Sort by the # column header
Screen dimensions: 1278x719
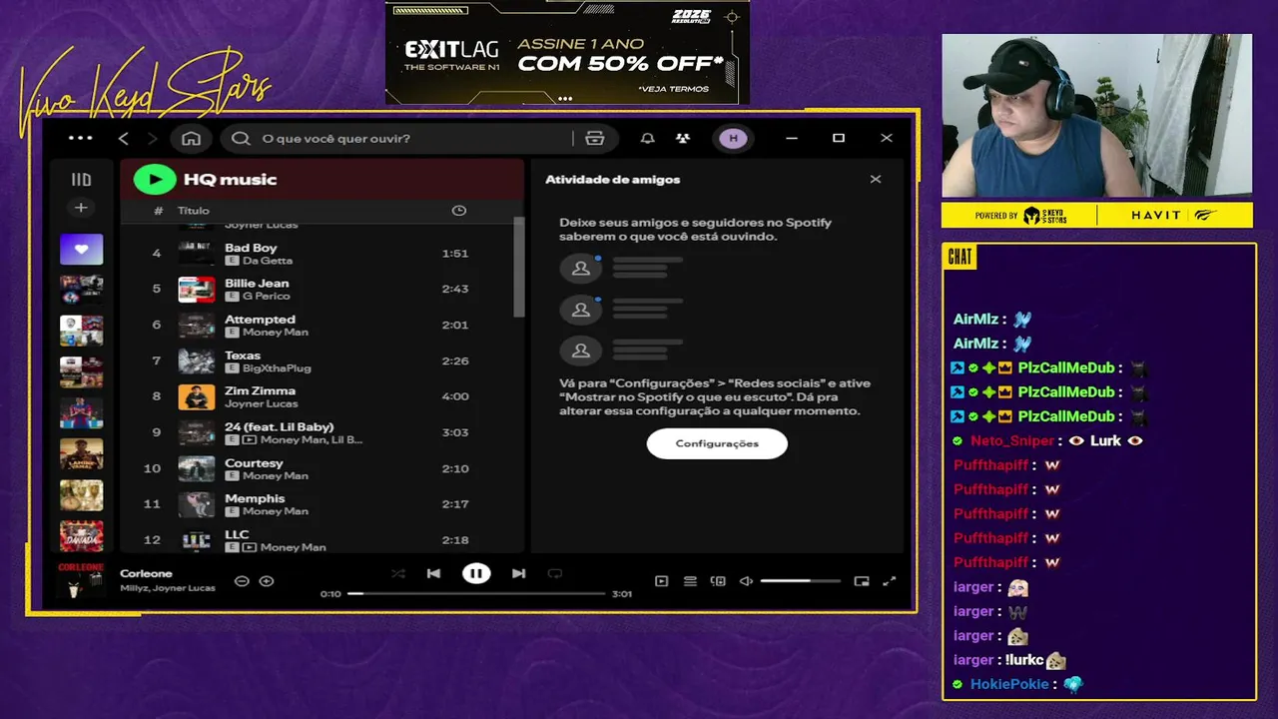click(x=158, y=211)
